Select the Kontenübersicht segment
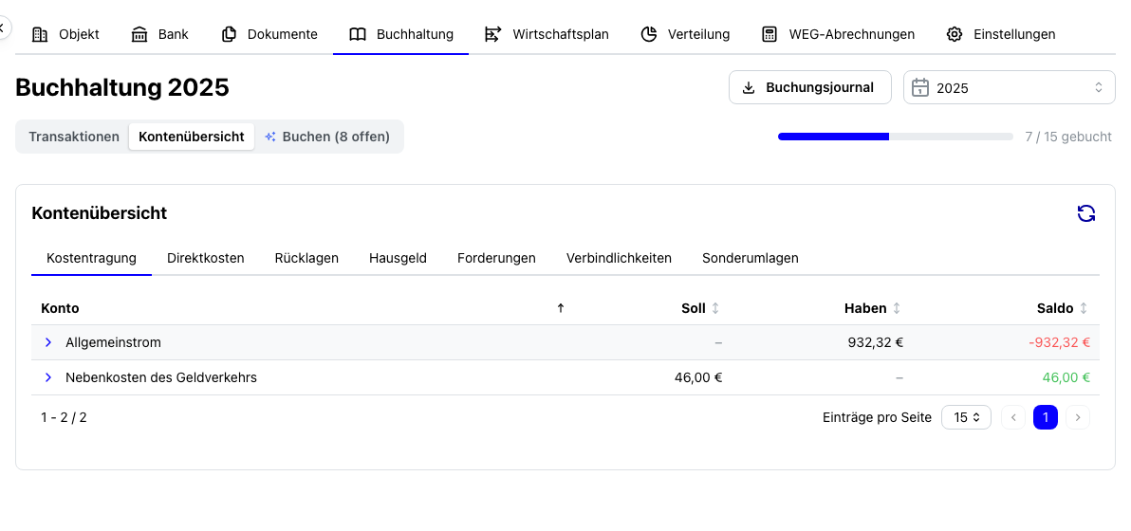The height and width of the screenshot is (531, 1131). coord(192,137)
